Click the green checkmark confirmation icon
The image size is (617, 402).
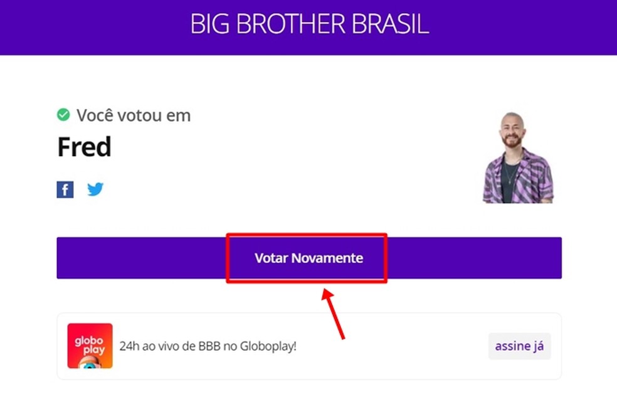pyautogui.click(x=63, y=114)
